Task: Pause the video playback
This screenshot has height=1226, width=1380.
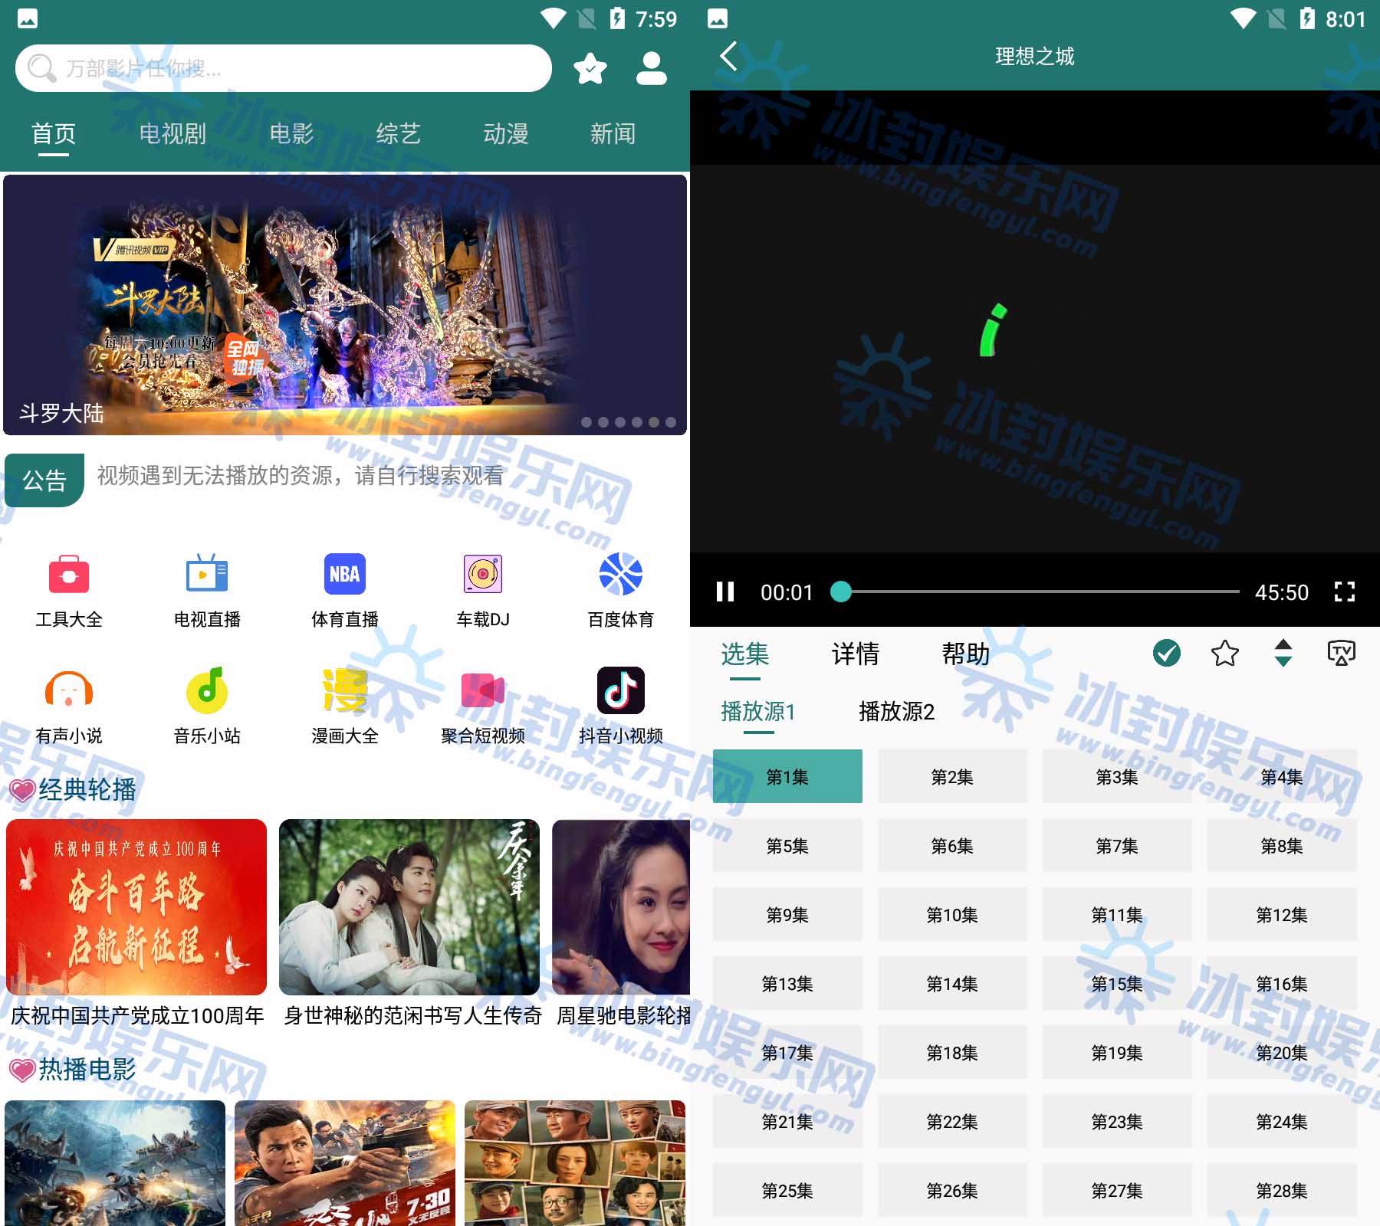Action: pyautogui.click(x=724, y=592)
